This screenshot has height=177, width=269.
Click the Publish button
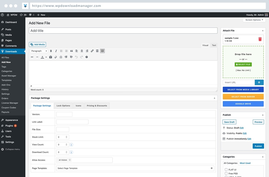coord(258,146)
